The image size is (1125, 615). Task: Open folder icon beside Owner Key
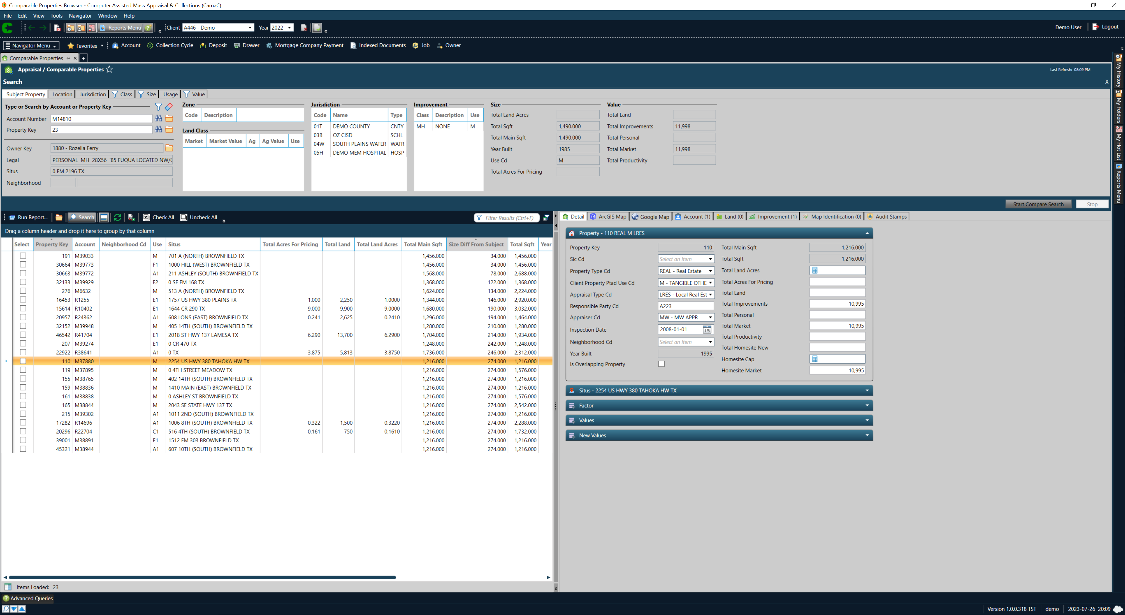coord(169,148)
